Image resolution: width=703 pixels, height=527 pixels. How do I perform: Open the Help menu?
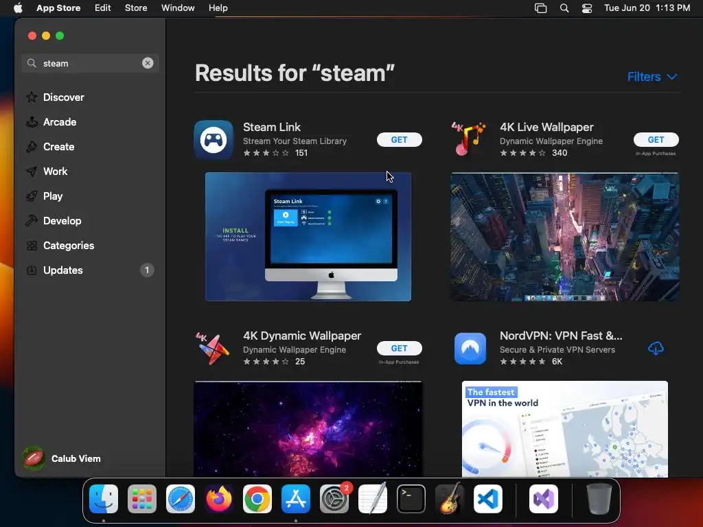[218, 8]
